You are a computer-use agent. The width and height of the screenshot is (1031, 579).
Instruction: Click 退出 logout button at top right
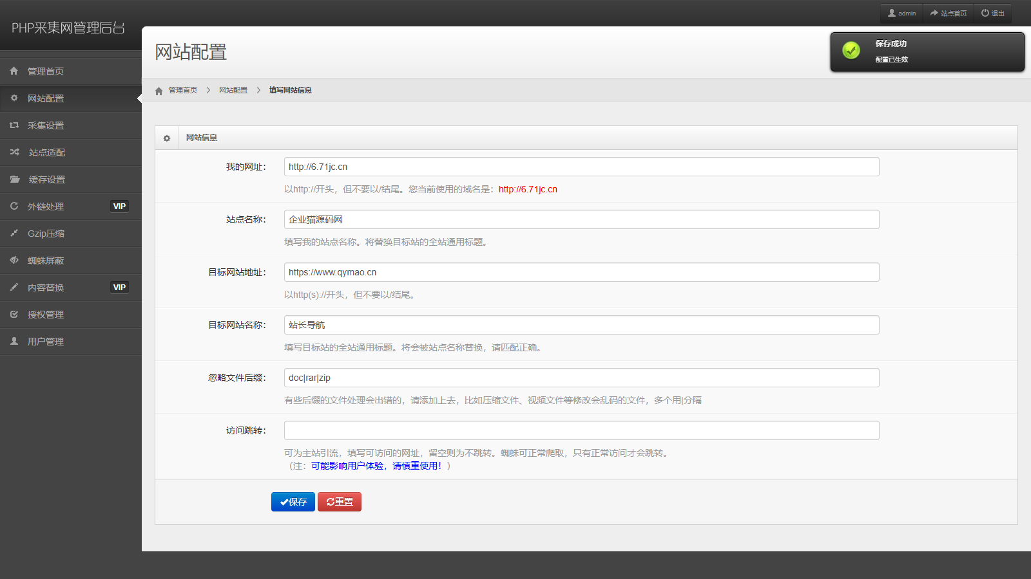click(x=992, y=14)
